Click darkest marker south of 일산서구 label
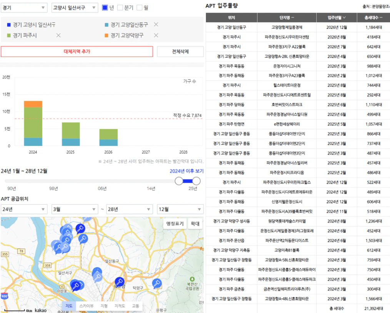Screen dimensions: 390x313 click(x=76, y=286)
